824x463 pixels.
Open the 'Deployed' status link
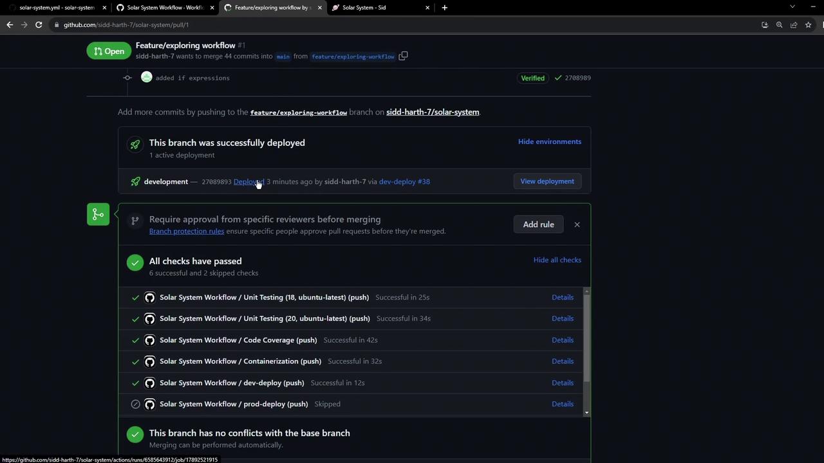pos(249,181)
